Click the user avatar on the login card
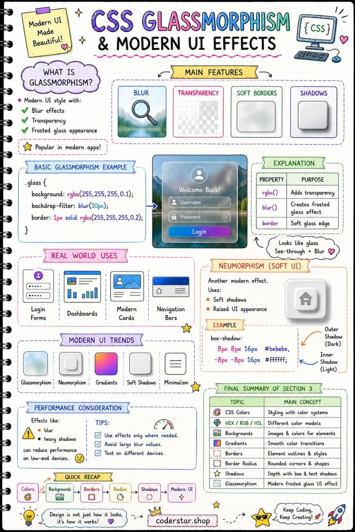This screenshot has height=532, width=355. (199, 175)
